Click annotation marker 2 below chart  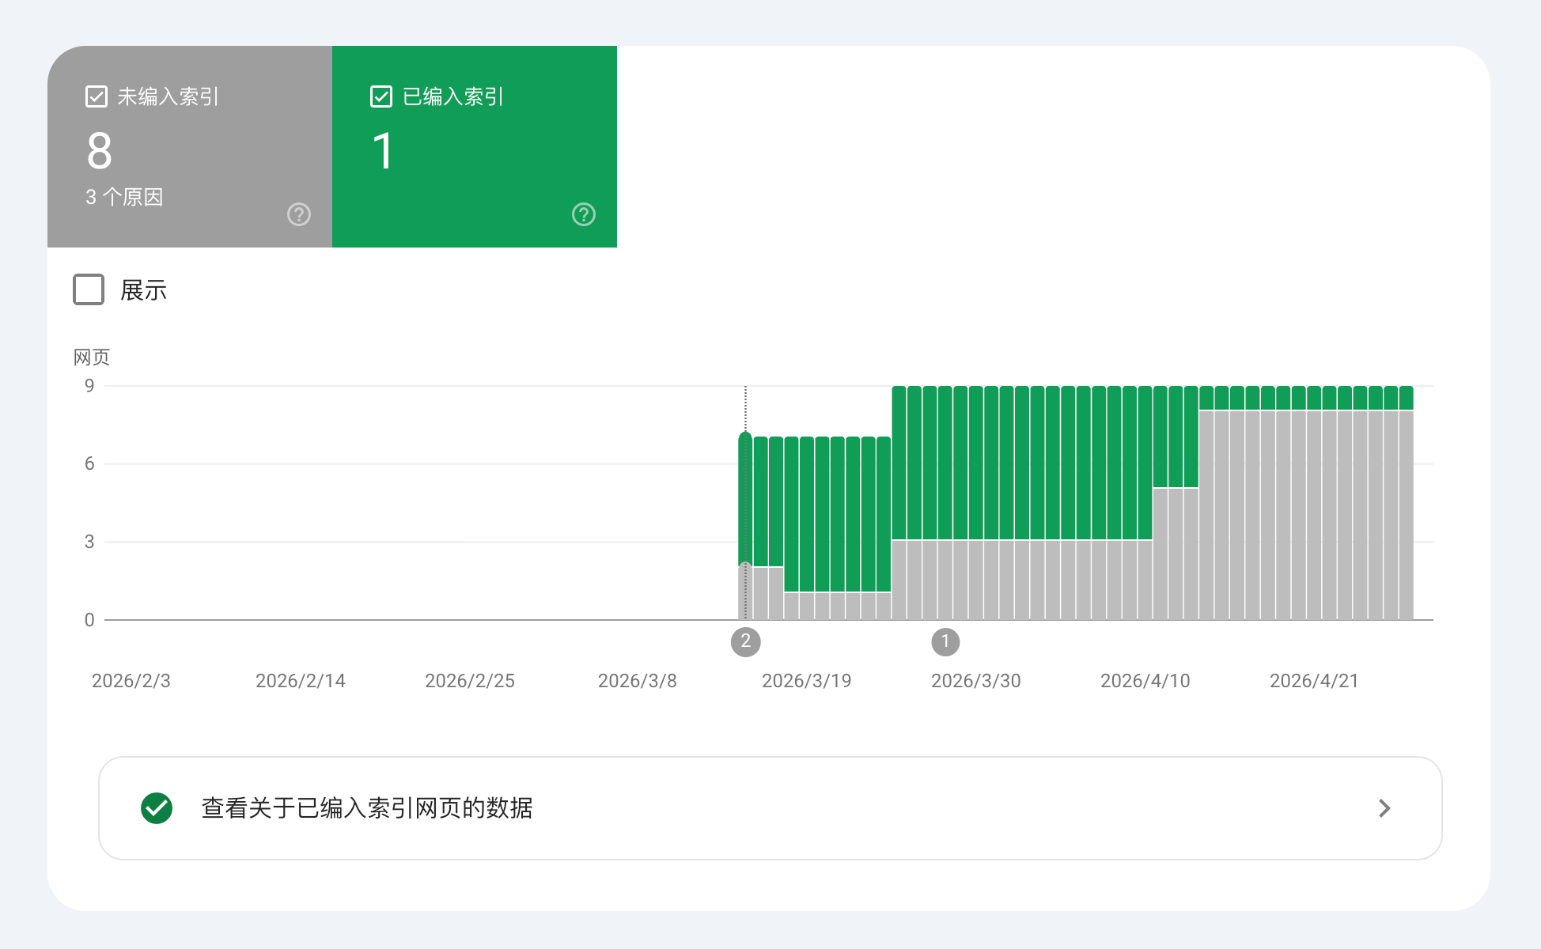pos(745,641)
